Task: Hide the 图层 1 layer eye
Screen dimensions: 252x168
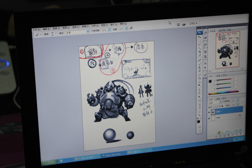Action: point(209,112)
